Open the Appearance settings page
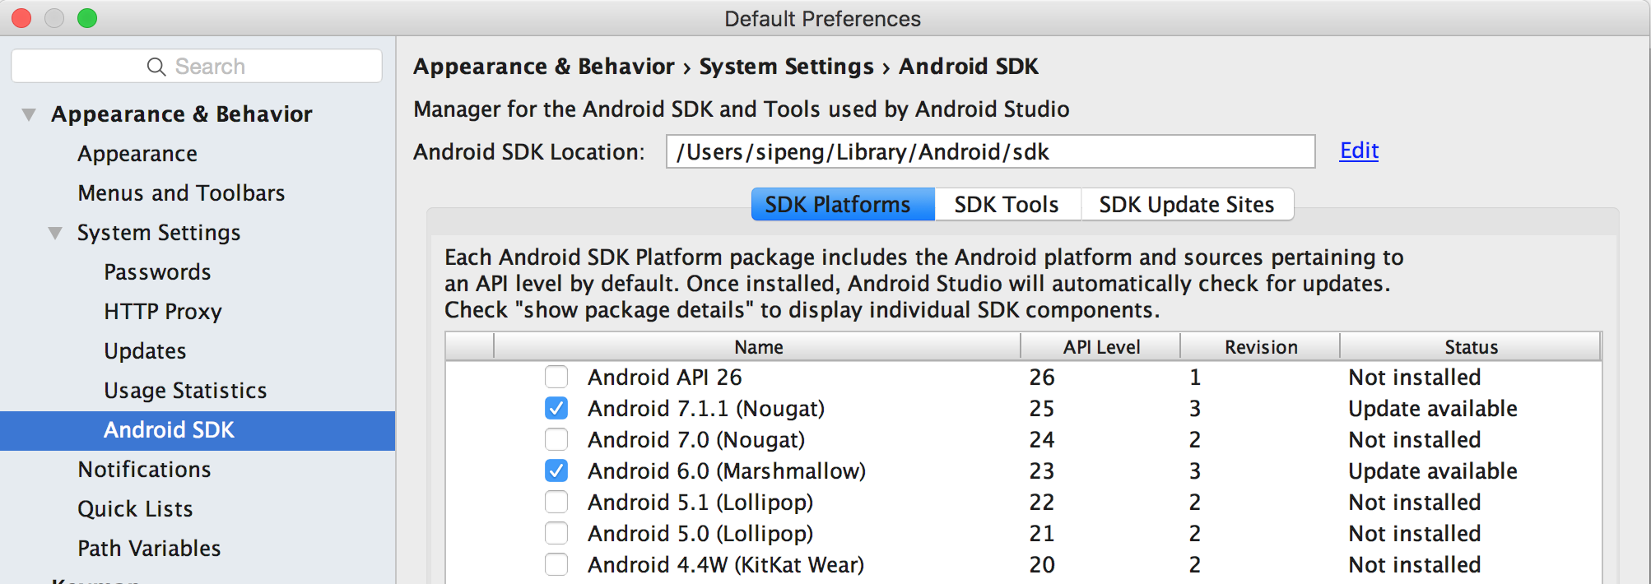Screen dimensions: 1651x584 coord(137,154)
